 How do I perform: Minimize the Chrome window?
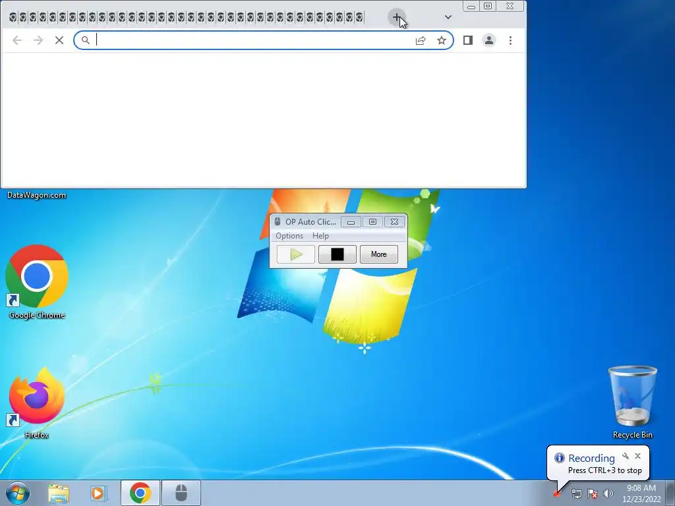pos(471,6)
